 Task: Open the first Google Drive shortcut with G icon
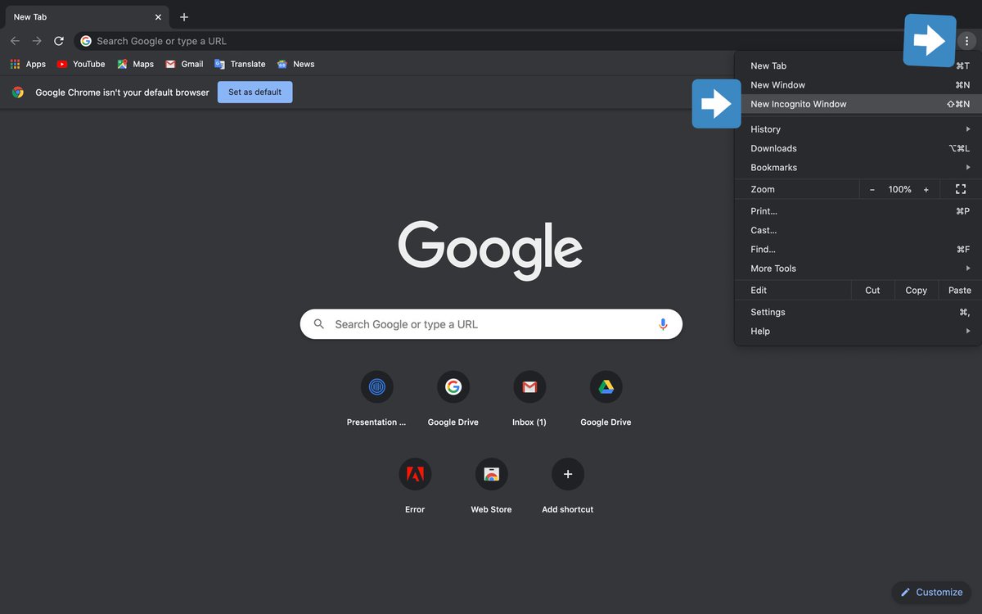[x=453, y=399]
